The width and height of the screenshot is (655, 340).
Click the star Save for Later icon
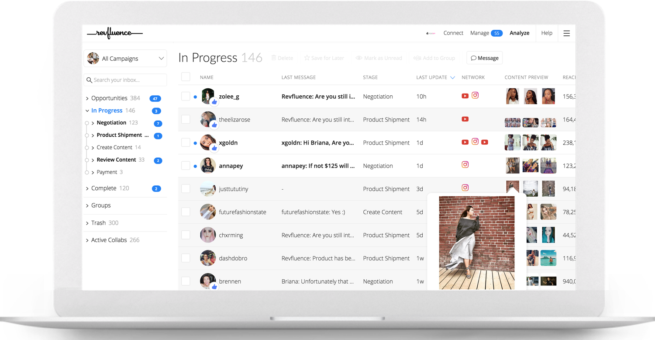click(307, 58)
